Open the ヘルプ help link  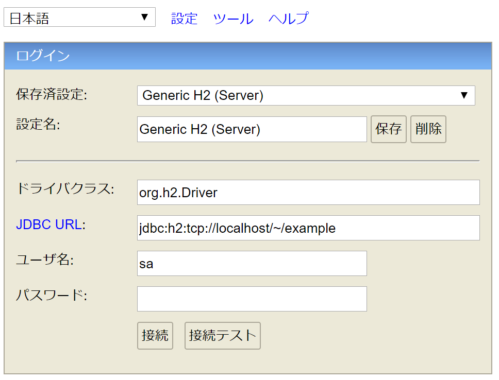tap(289, 19)
